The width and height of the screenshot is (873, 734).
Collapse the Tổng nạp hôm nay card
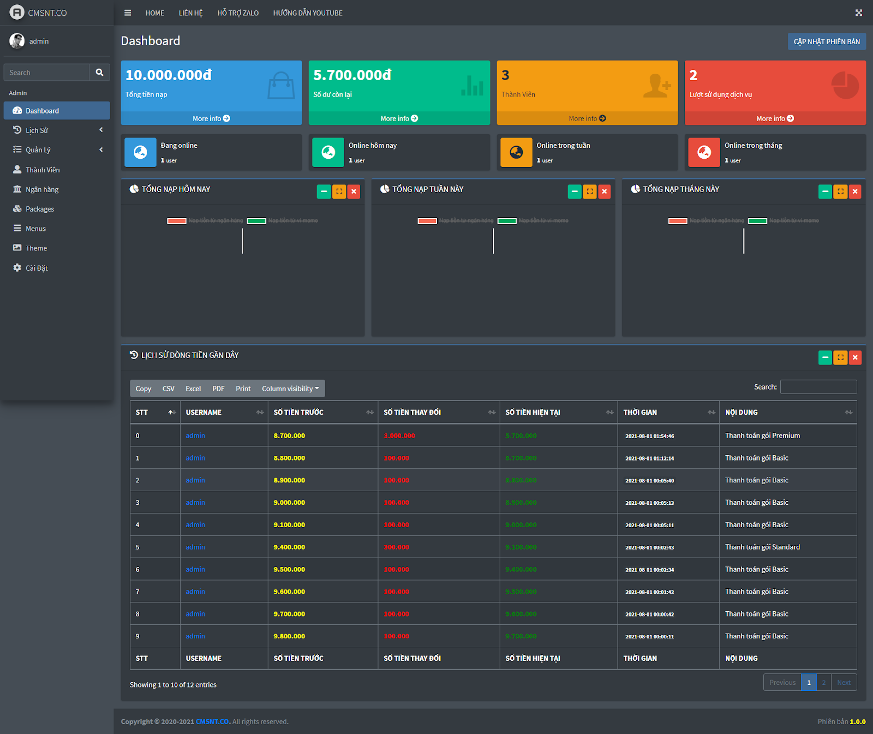pos(324,192)
